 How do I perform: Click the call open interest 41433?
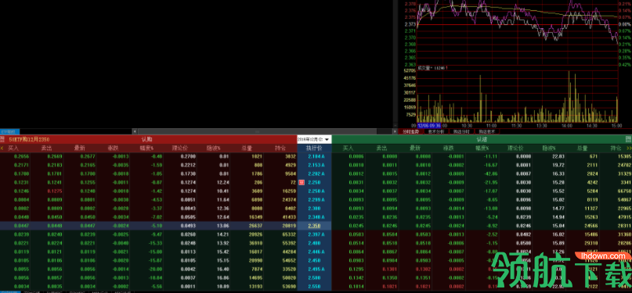289,217
